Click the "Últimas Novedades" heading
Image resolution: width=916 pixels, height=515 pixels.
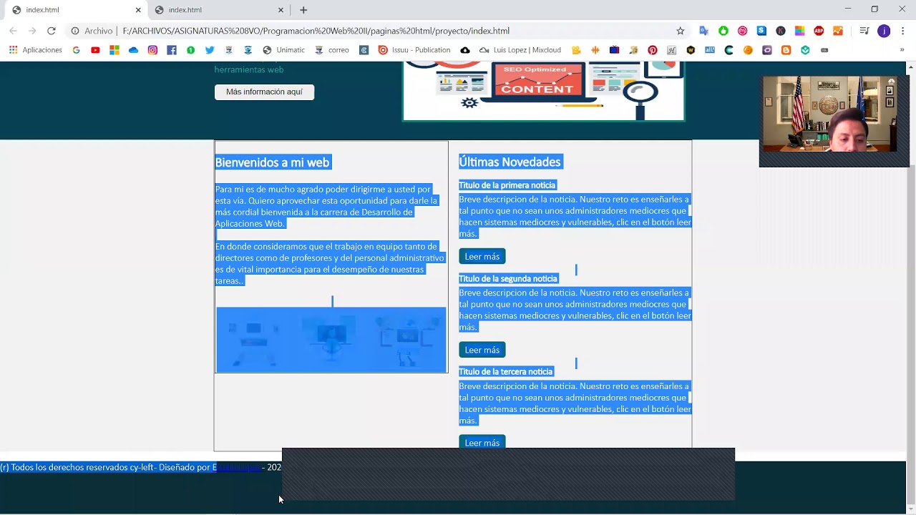coord(510,162)
